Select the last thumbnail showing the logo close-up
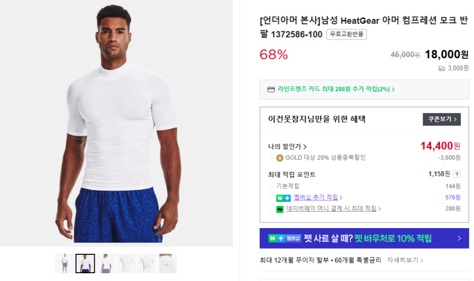 coord(168,264)
